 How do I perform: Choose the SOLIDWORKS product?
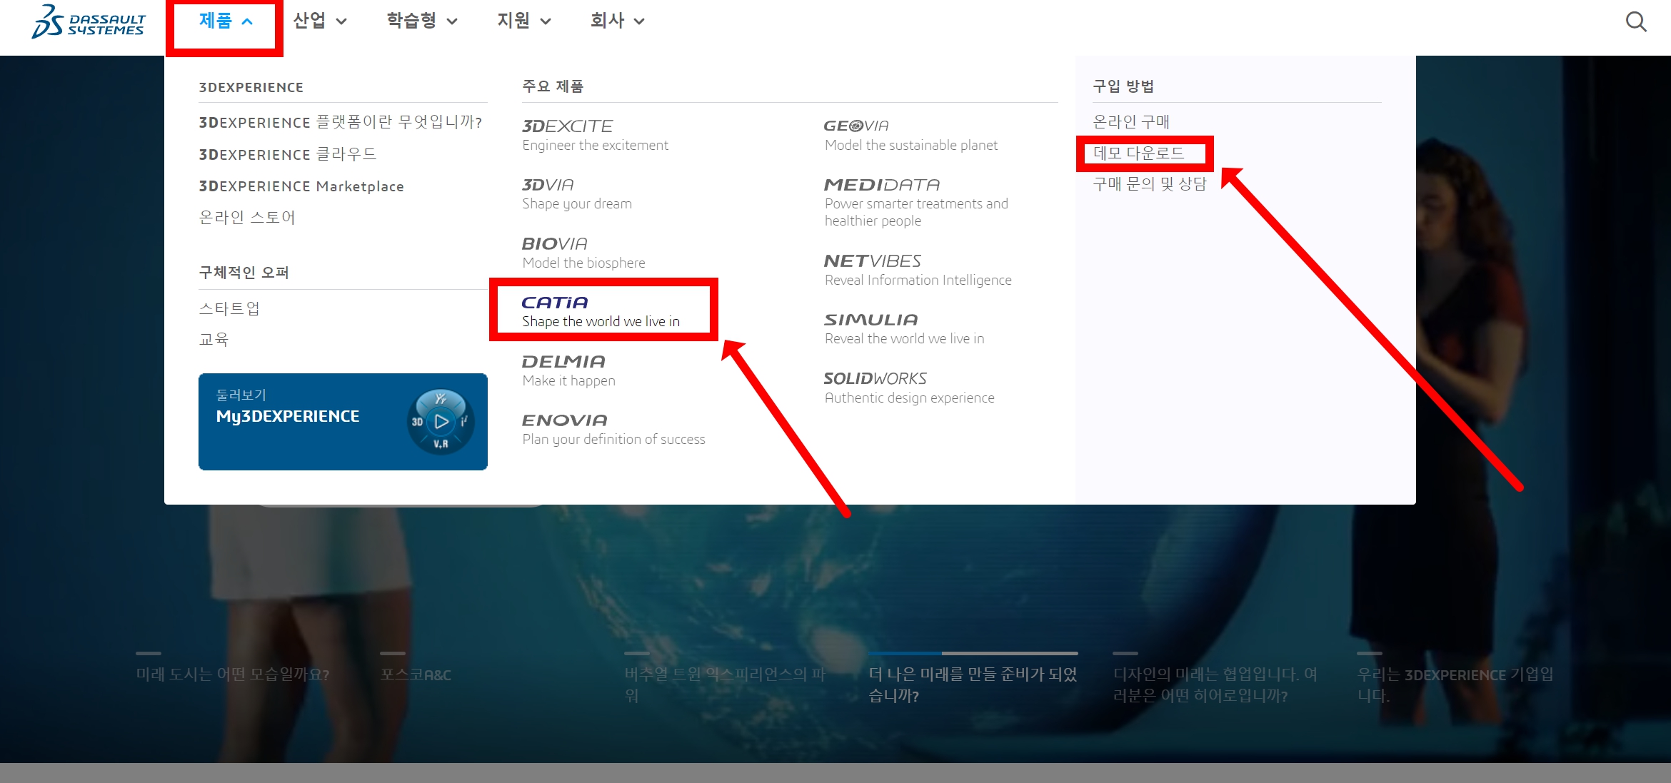coord(909,388)
